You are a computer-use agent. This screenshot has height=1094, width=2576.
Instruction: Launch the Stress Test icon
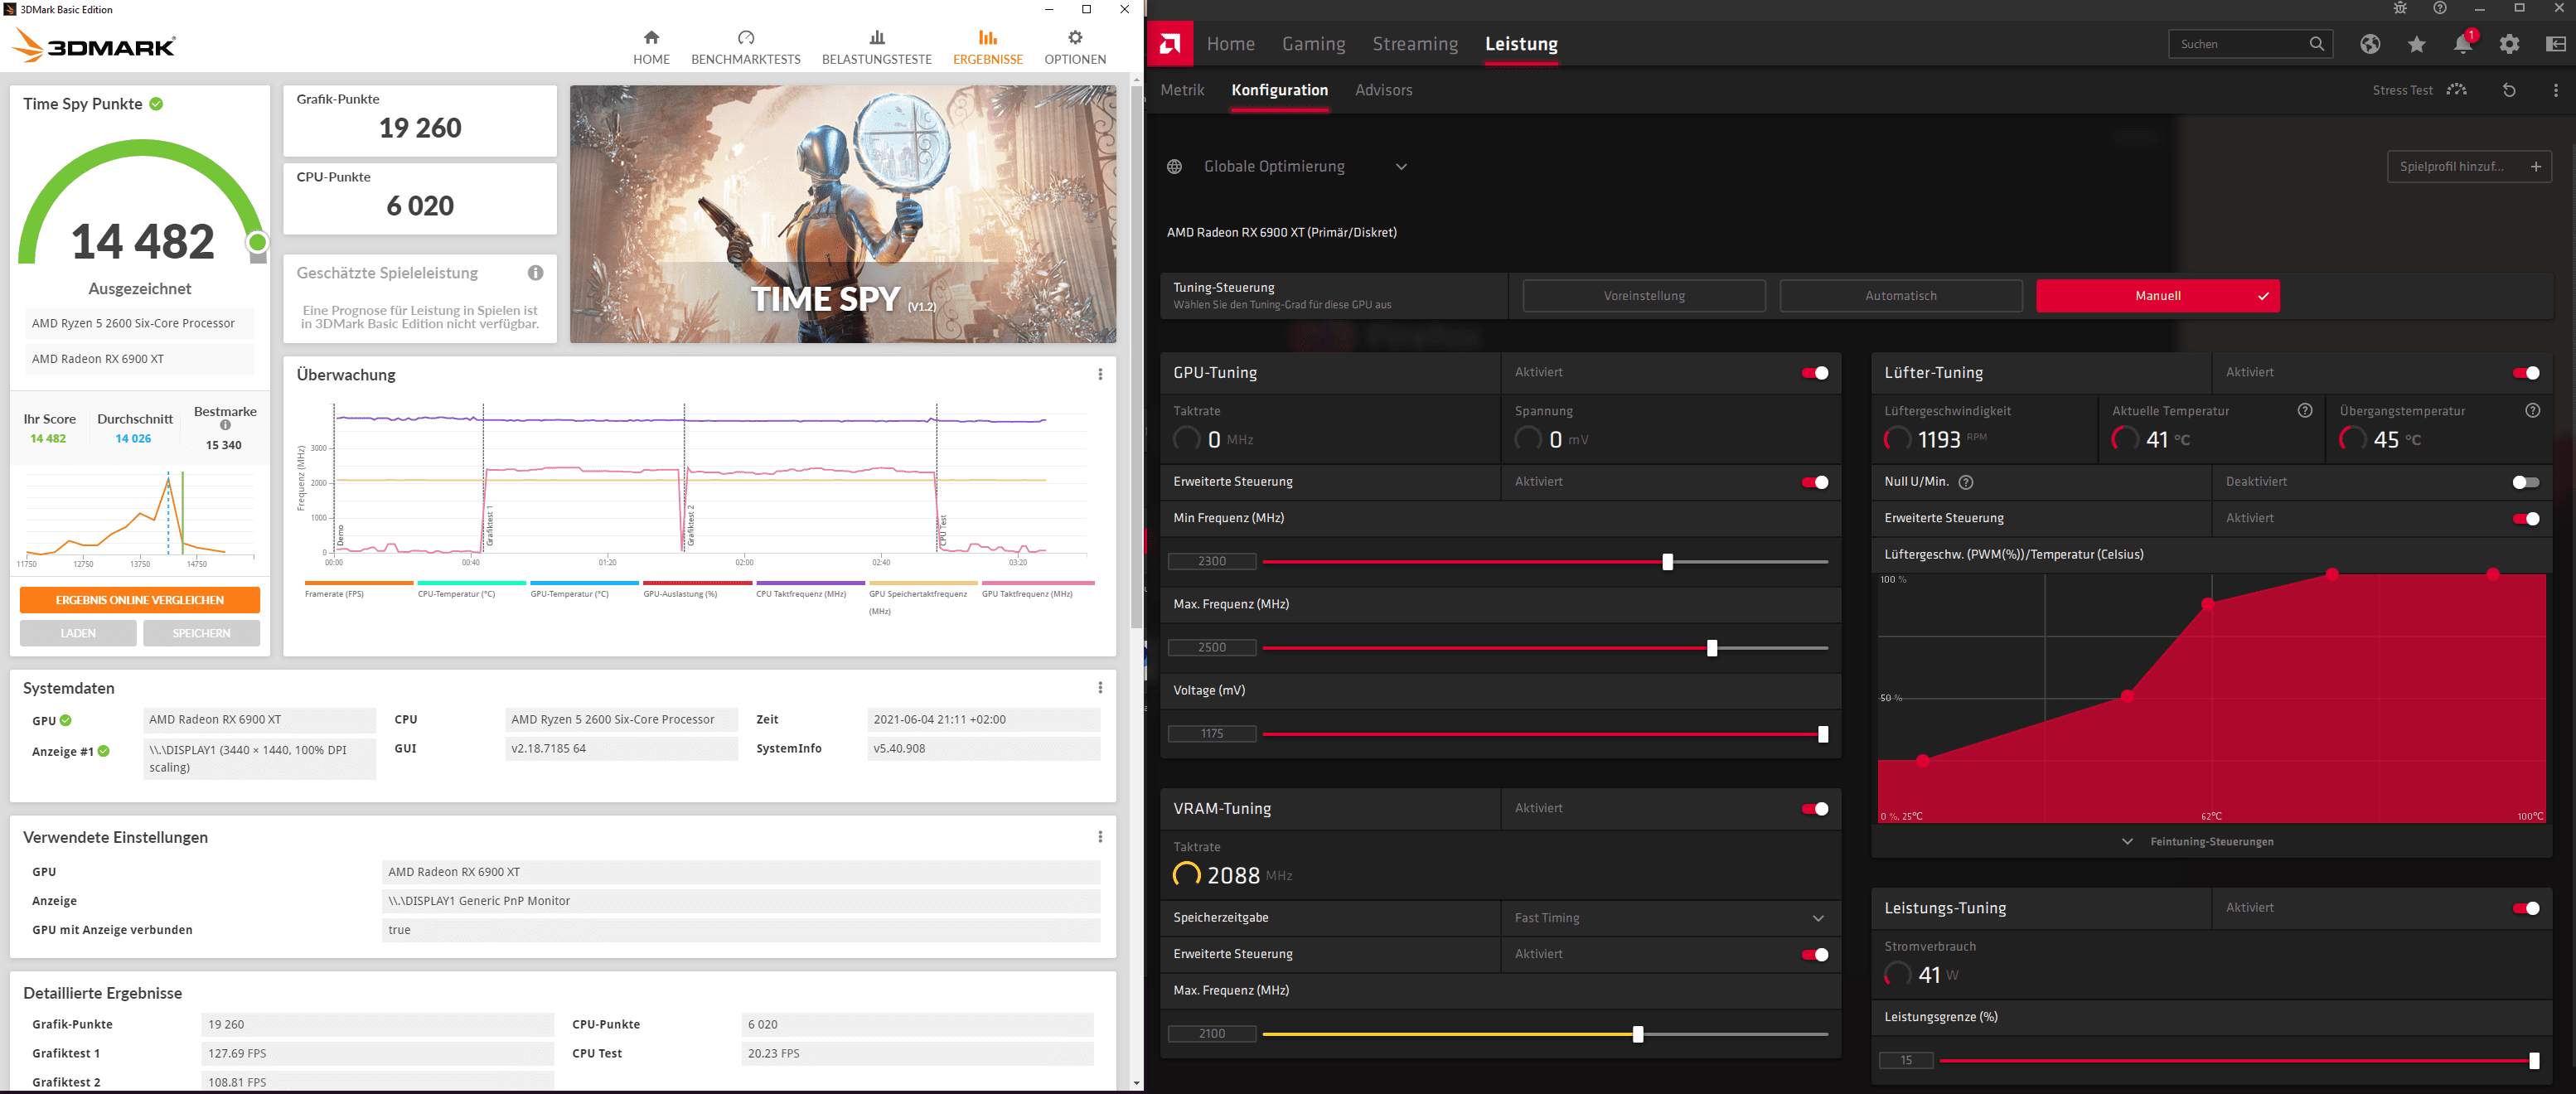click(2456, 90)
